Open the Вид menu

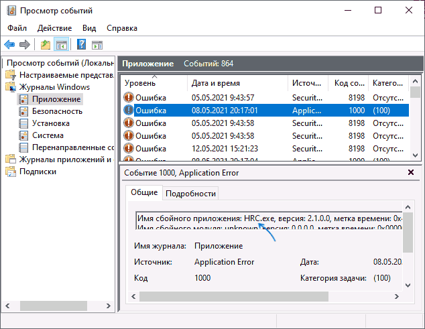pyautogui.click(x=89, y=28)
